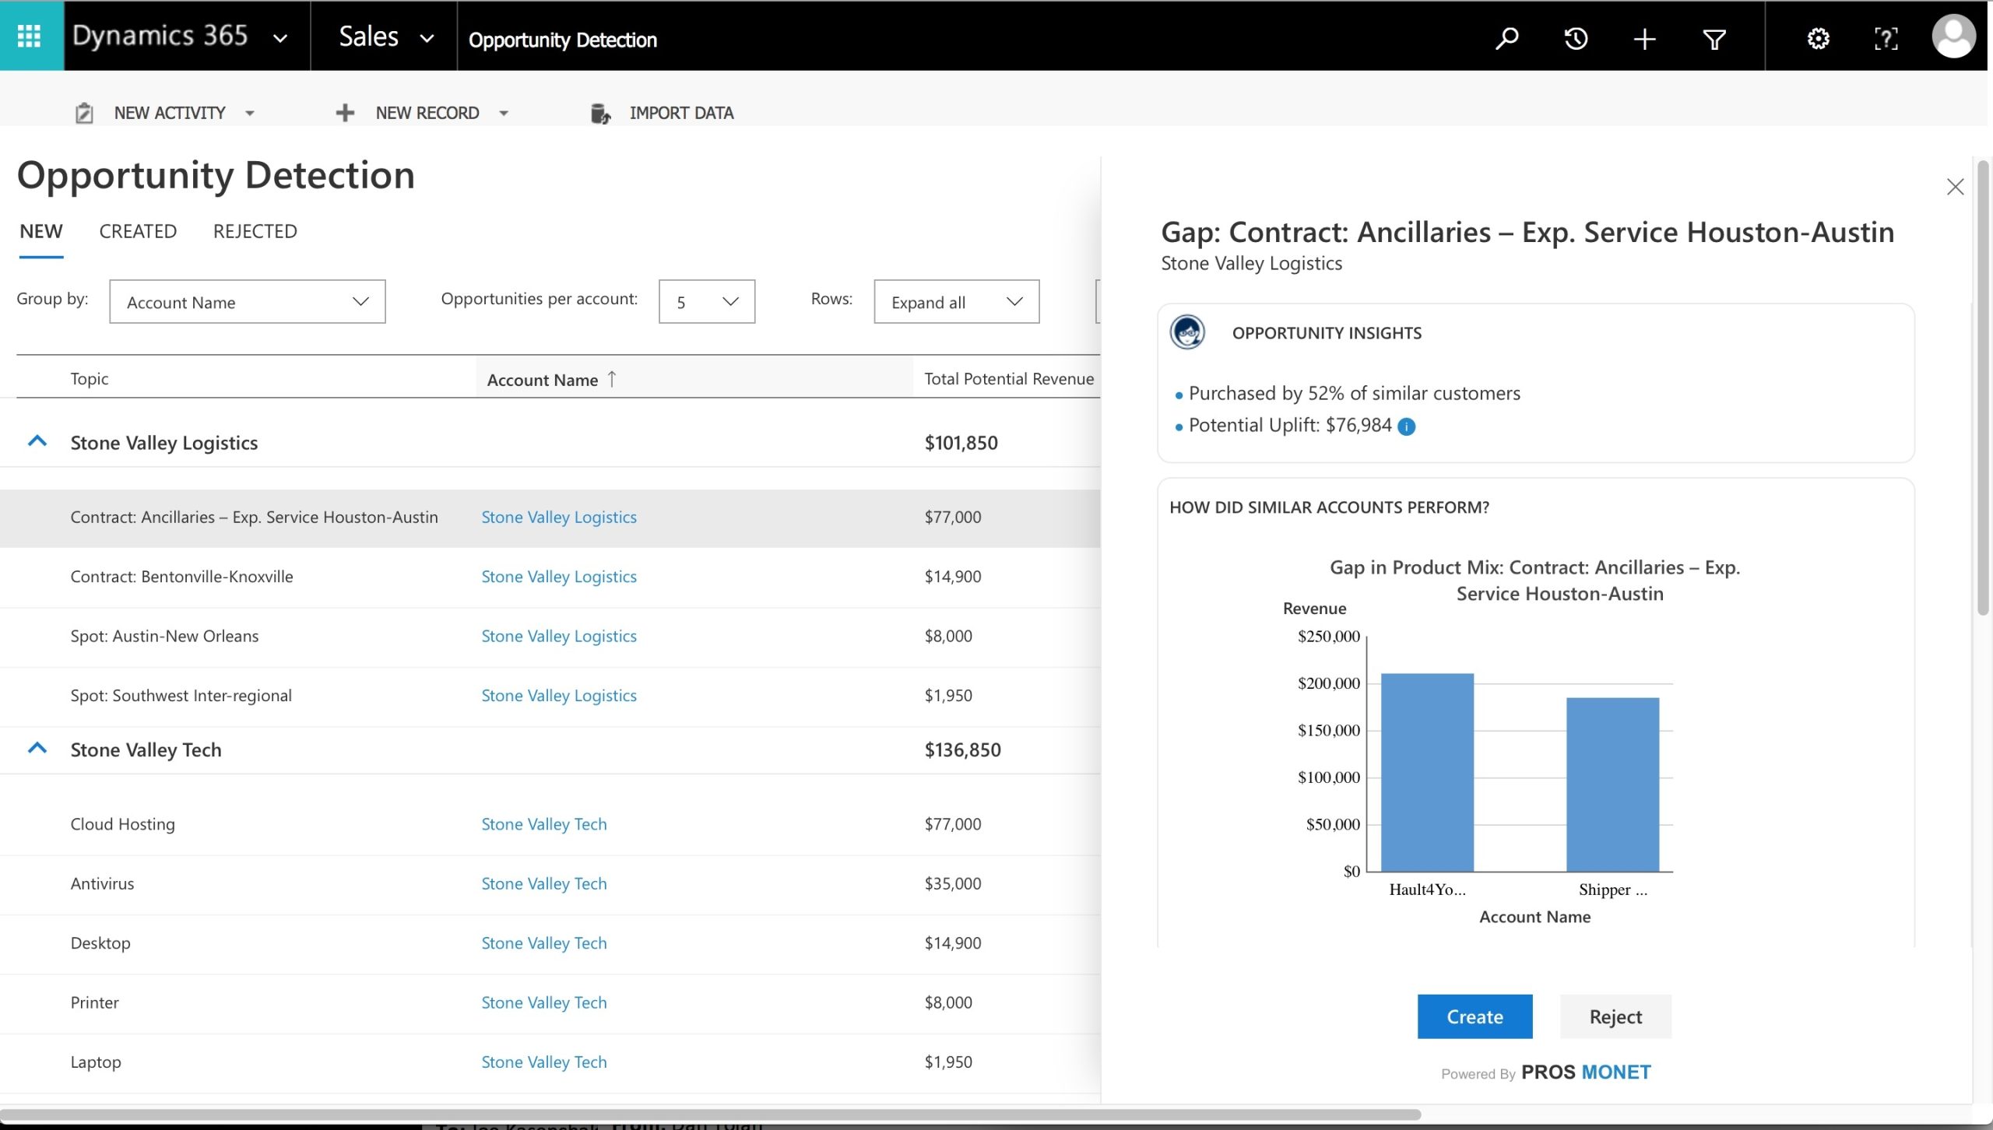Switch to the REJECTED tab
This screenshot has height=1130, width=1993.
255,231
